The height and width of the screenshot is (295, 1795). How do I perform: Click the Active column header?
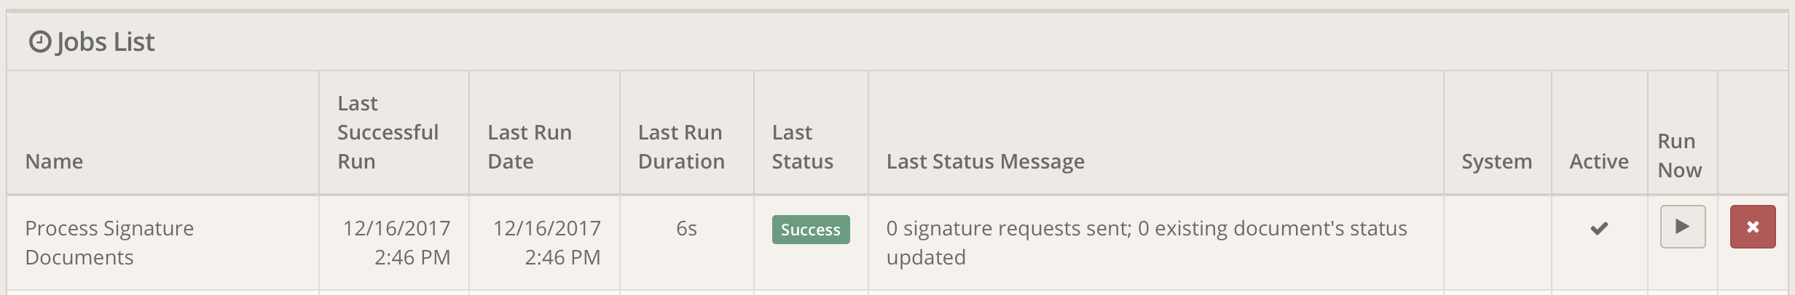1598,161
